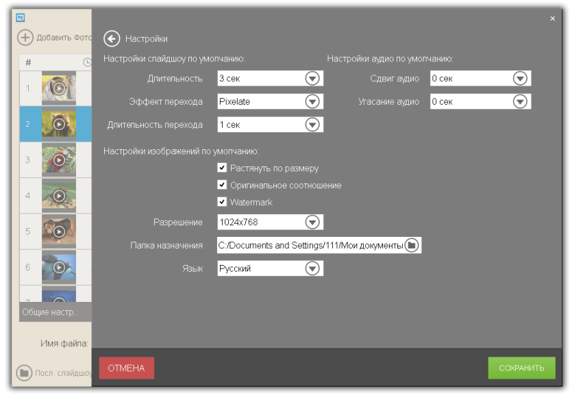Play slide 5 dog thumbnail
572x395 pixels.
click(59, 231)
